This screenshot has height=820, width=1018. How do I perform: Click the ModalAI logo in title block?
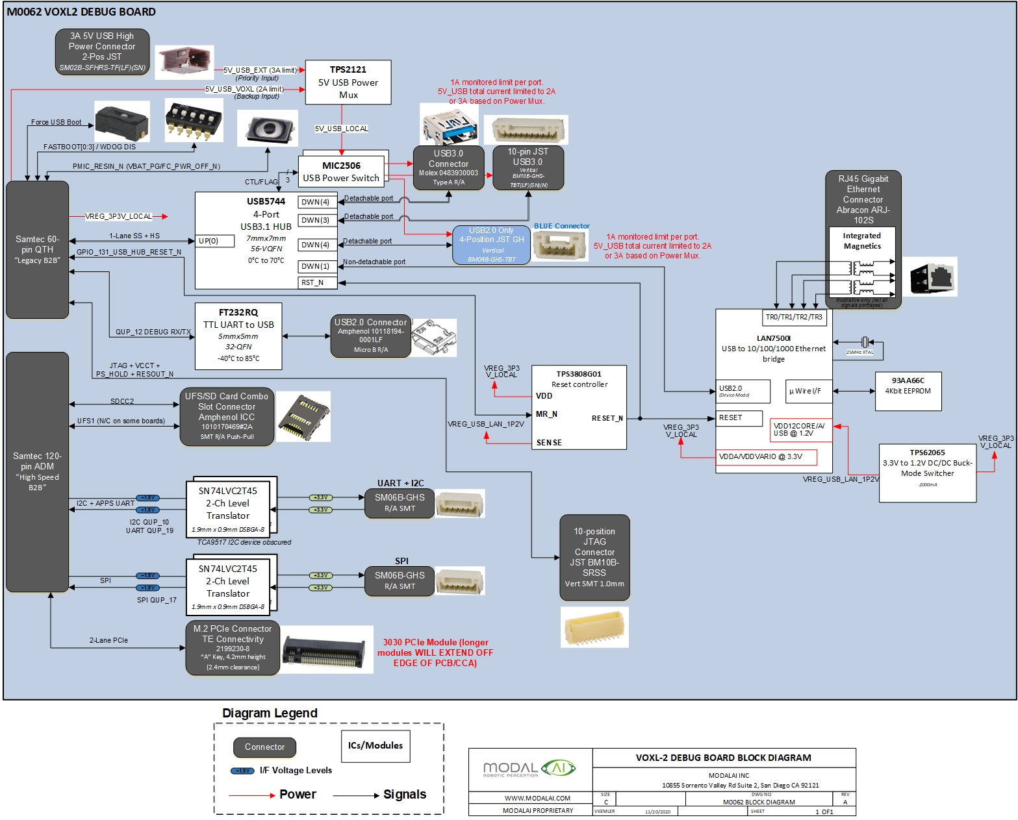point(530,769)
